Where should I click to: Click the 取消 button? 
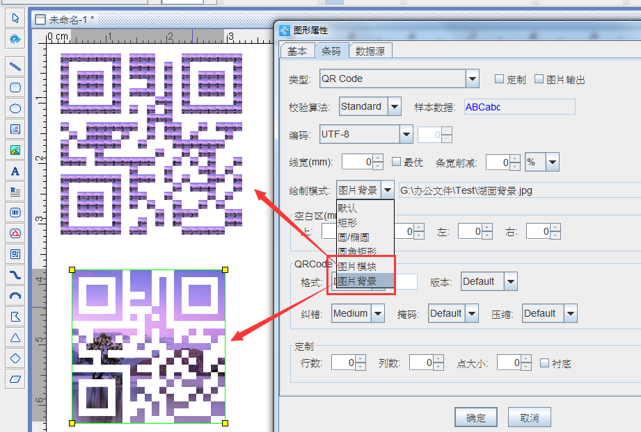528,417
